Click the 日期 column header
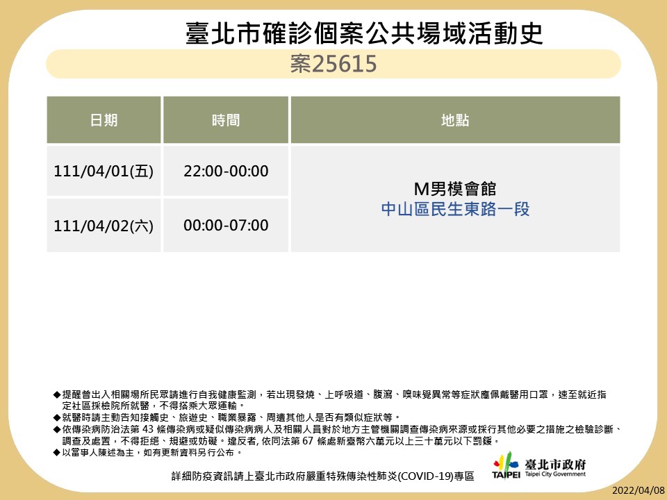The height and width of the screenshot is (500, 667). (104, 120)
